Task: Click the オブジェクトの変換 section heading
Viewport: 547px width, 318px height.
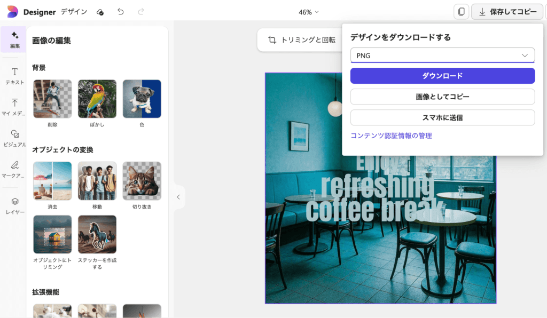Action: point(63,149)
